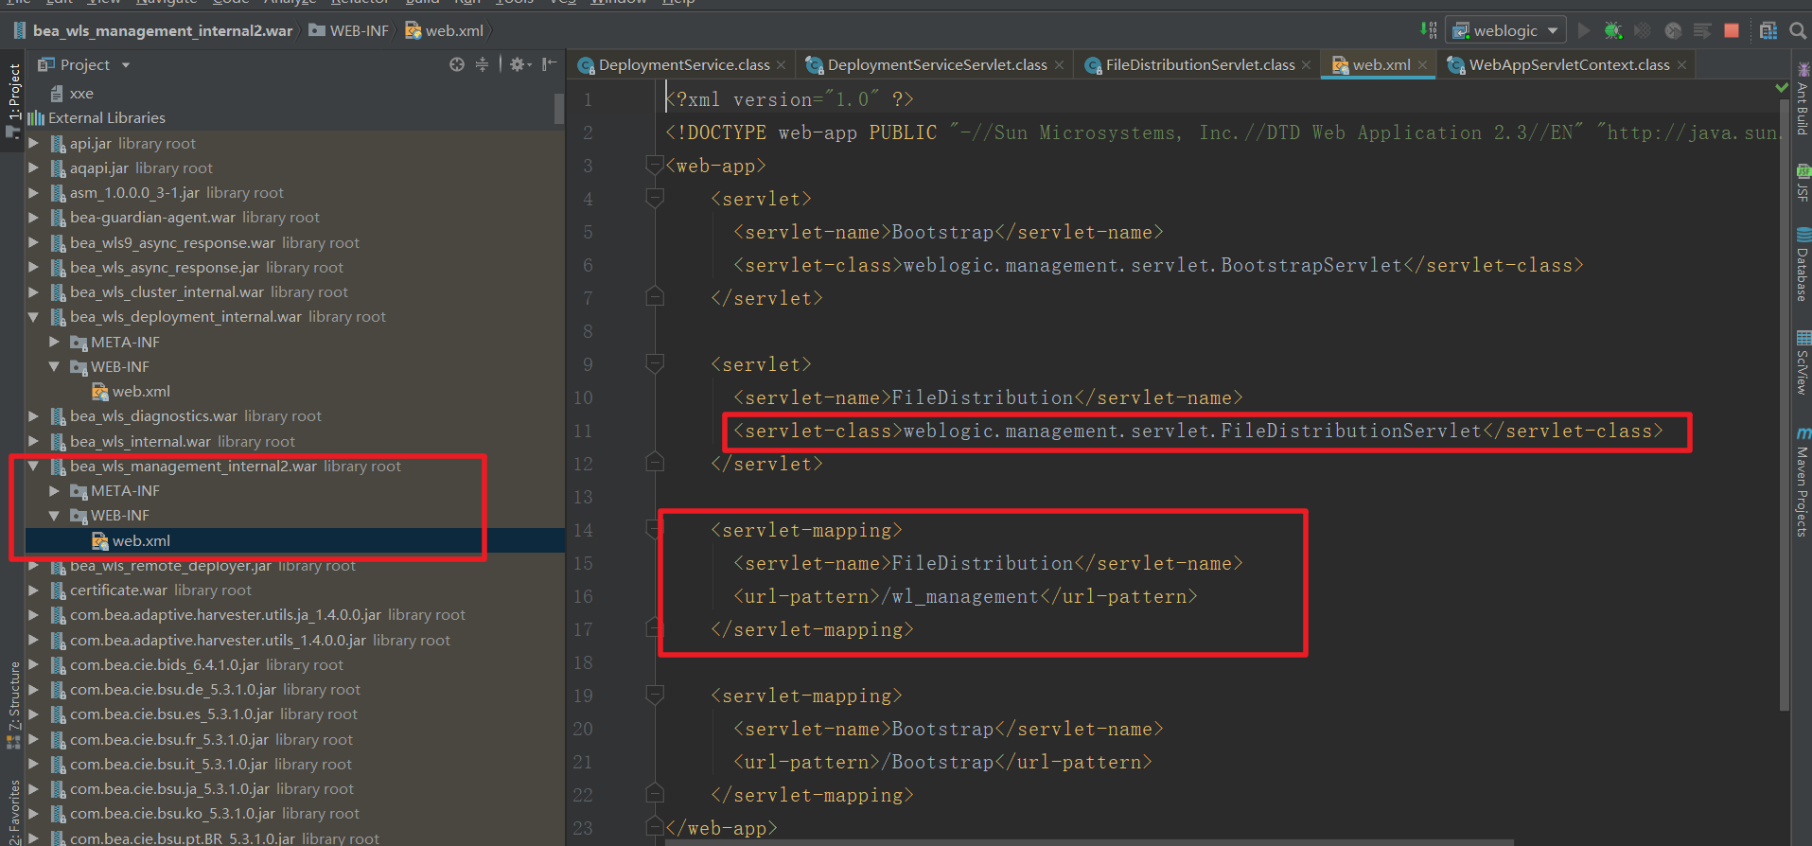Viewport: 1812px width, 846px height.
Task: Collapse the bea_wls_deployment_internal.war node
Action: 34,317
